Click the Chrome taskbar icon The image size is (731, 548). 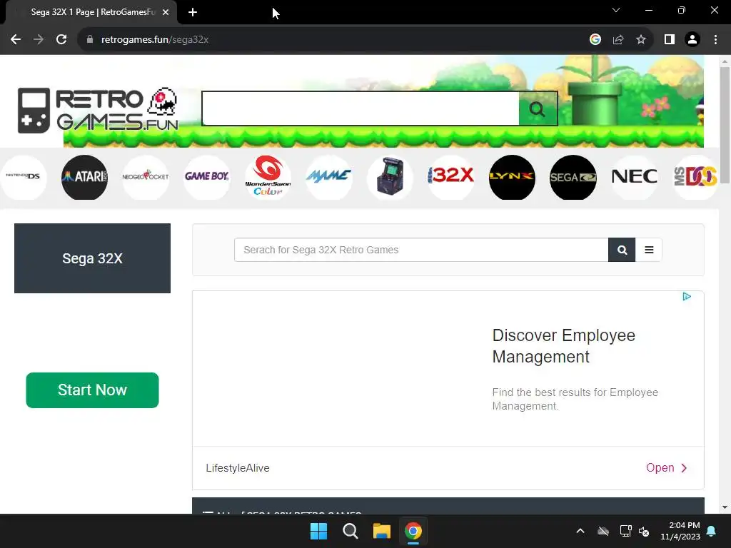click(x=413, y=531)
